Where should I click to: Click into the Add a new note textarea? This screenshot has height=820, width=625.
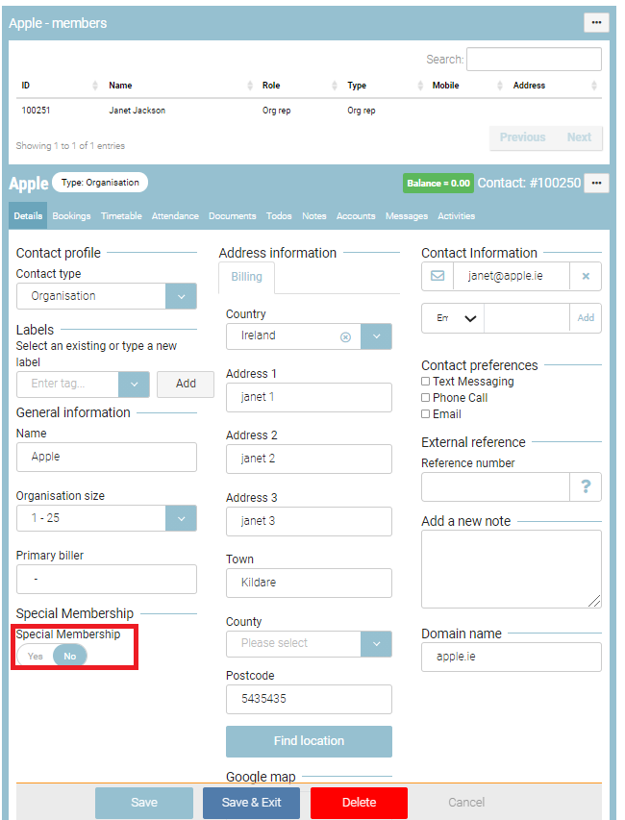coord(511,568)
